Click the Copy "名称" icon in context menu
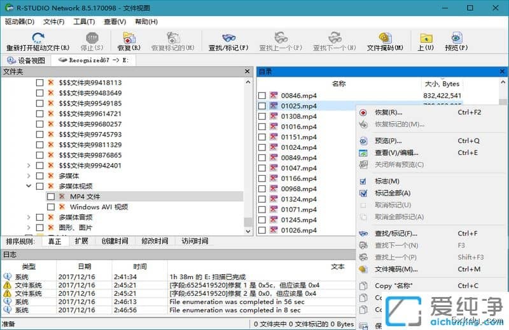Viewport: 509px width, 330px height. pos(363,286)
